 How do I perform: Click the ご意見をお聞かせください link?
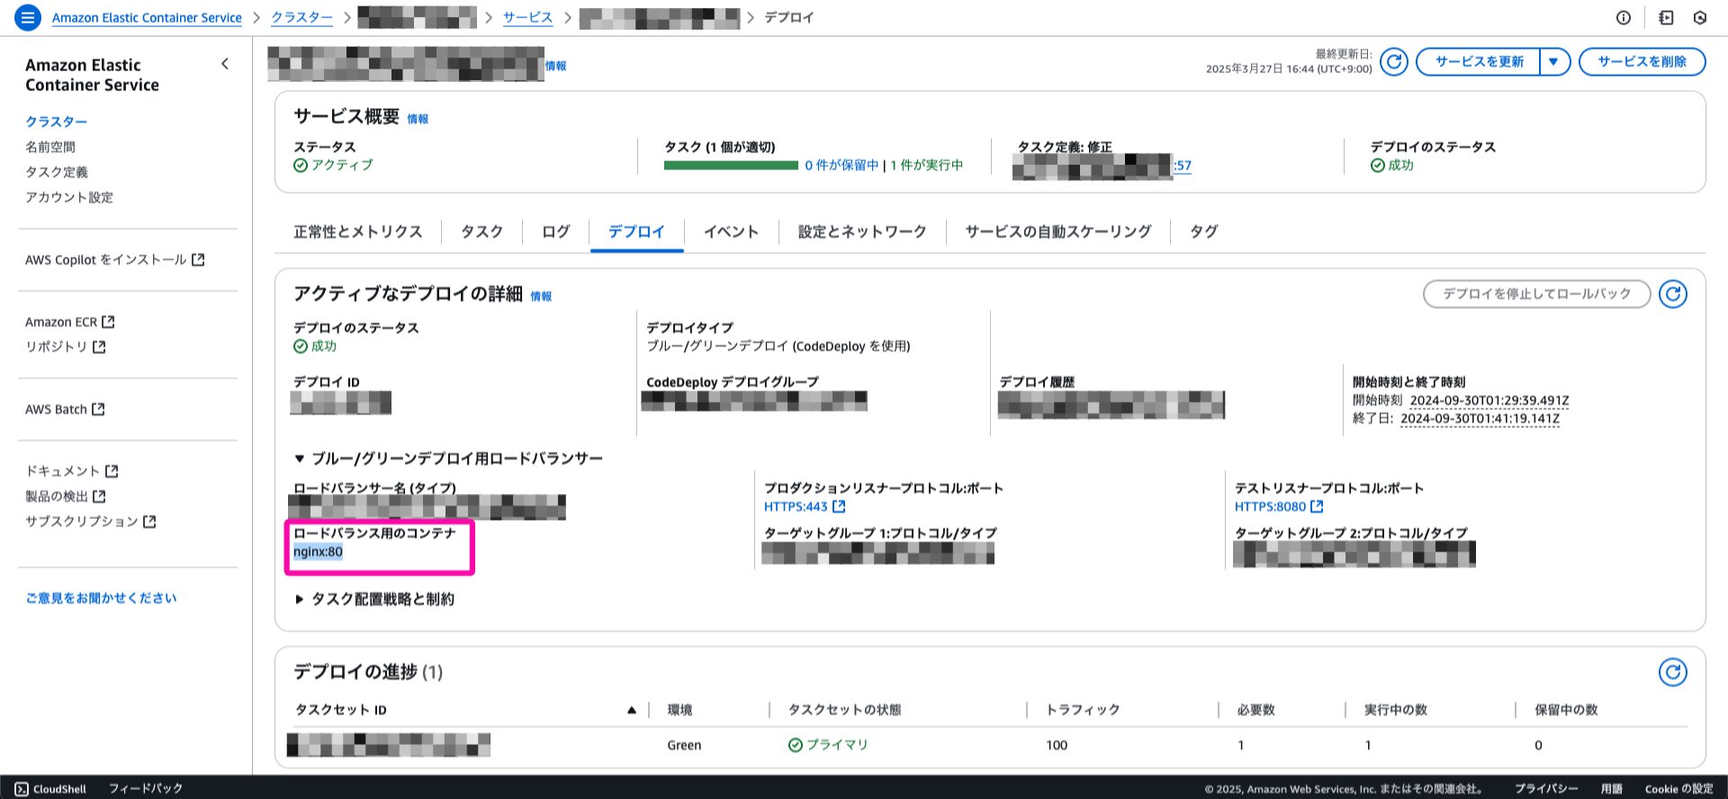click(x=102, y=598)
